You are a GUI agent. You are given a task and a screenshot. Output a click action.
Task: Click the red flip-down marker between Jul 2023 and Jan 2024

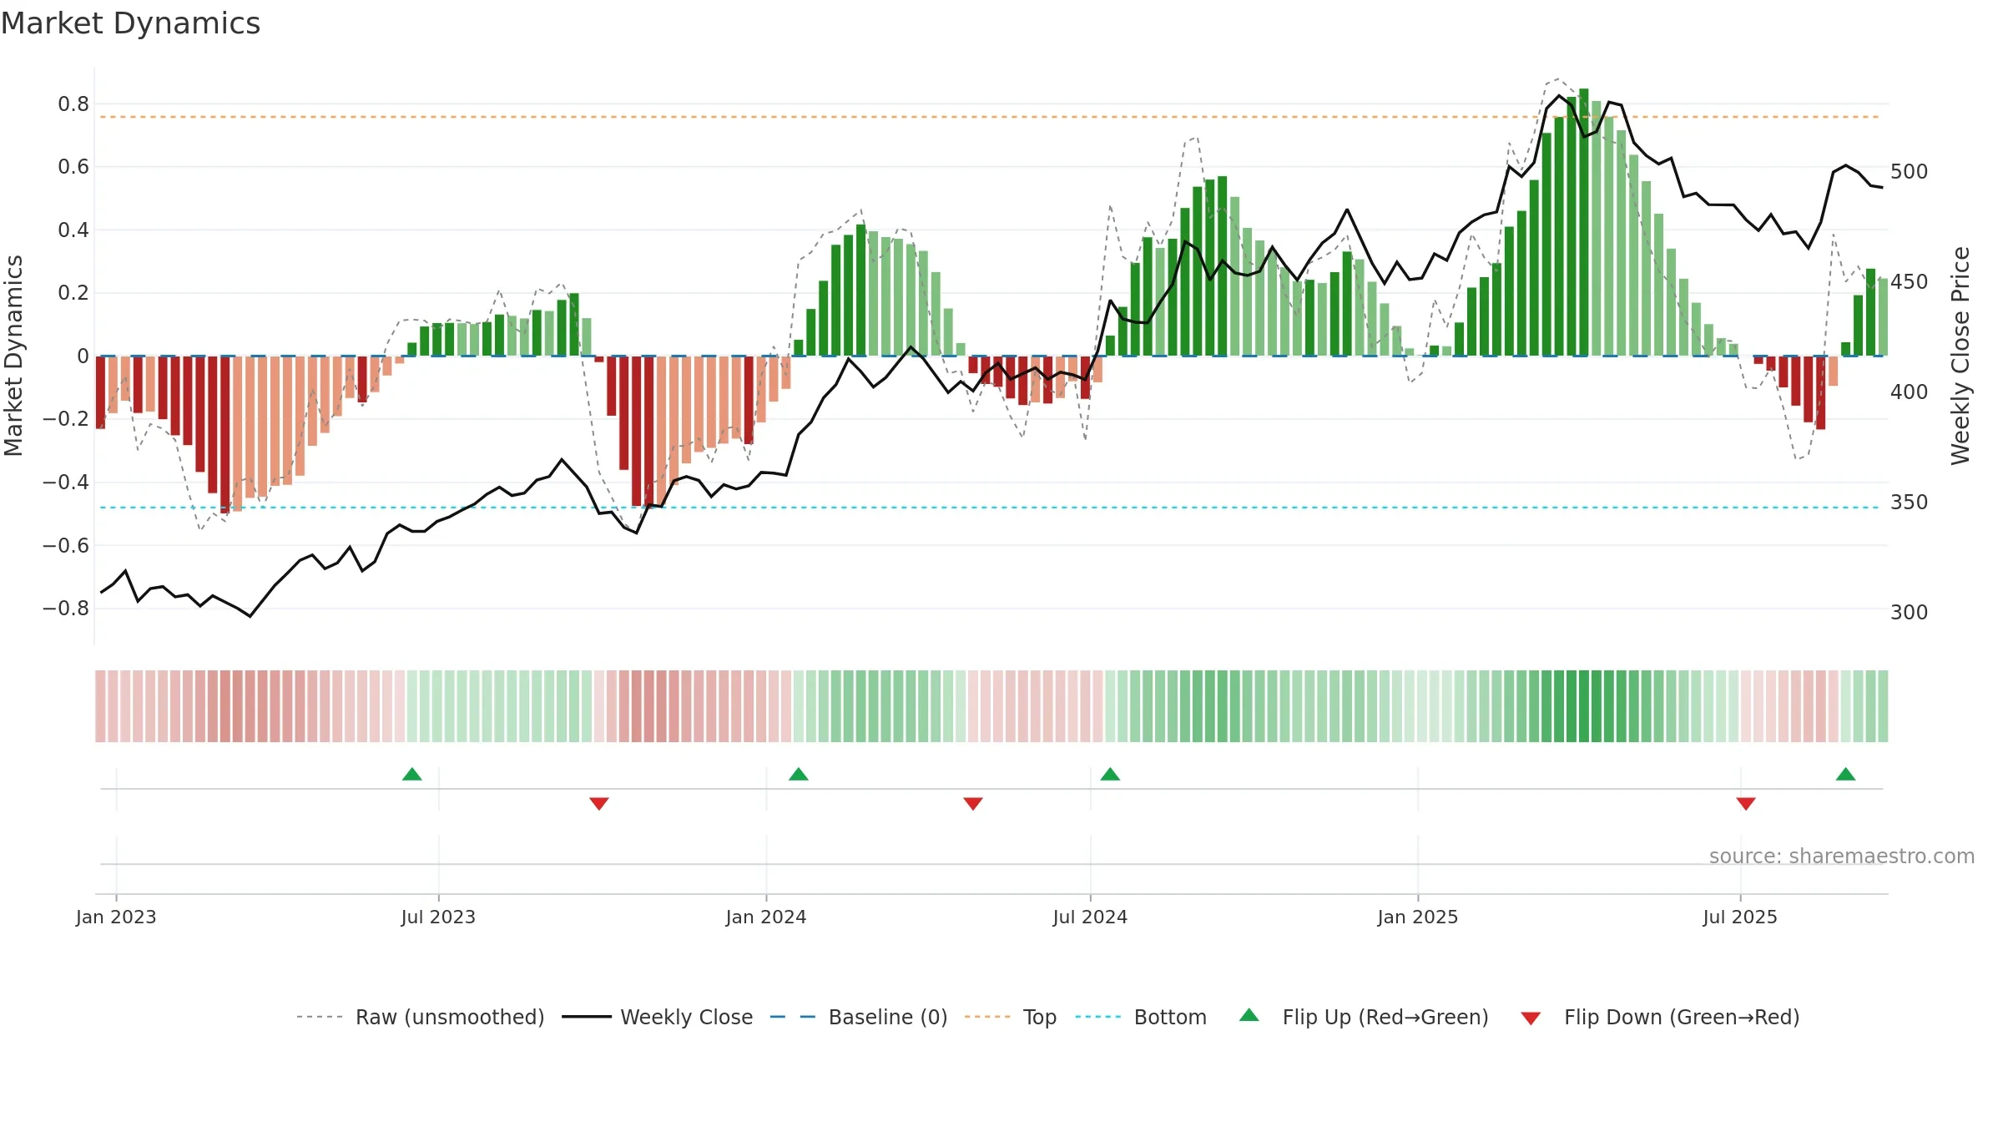599,804
